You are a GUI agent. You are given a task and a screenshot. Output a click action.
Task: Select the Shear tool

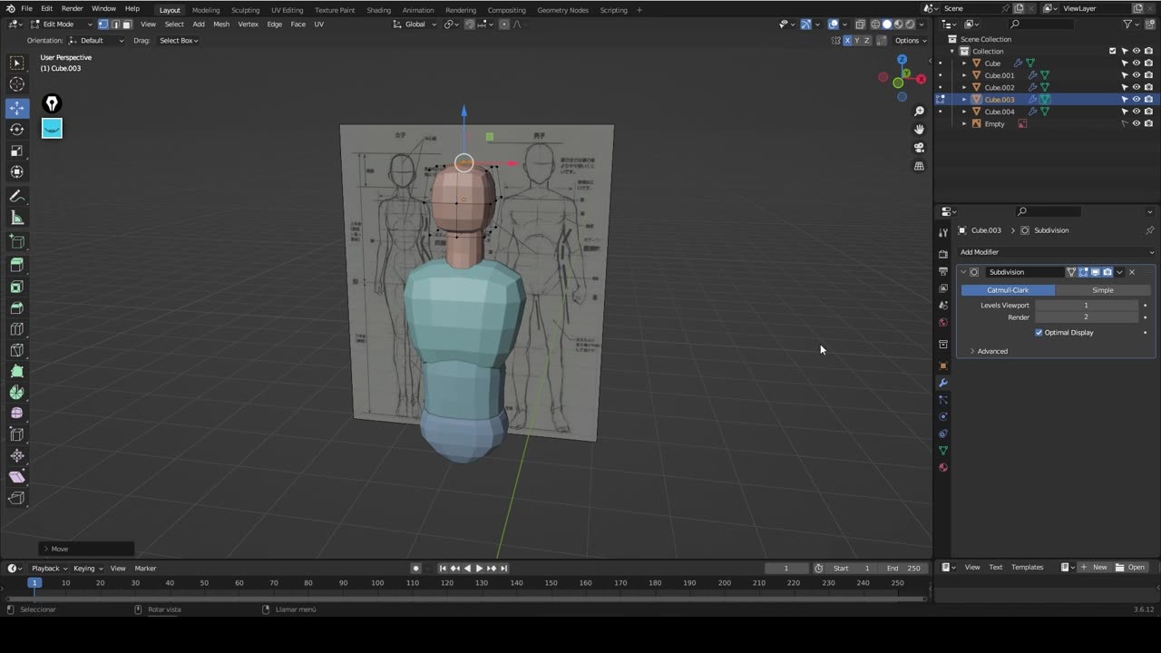pos(16,477)
